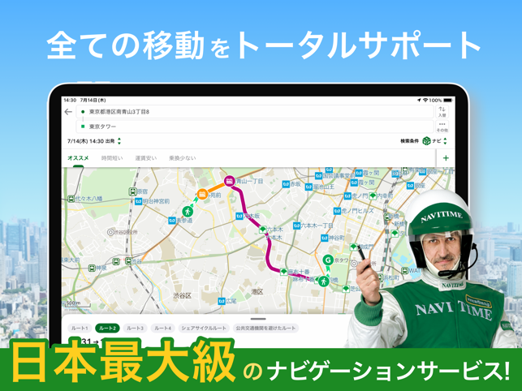
Task: Tap the purple station marker at 青山一丁目
Action: tap(229, 181)
